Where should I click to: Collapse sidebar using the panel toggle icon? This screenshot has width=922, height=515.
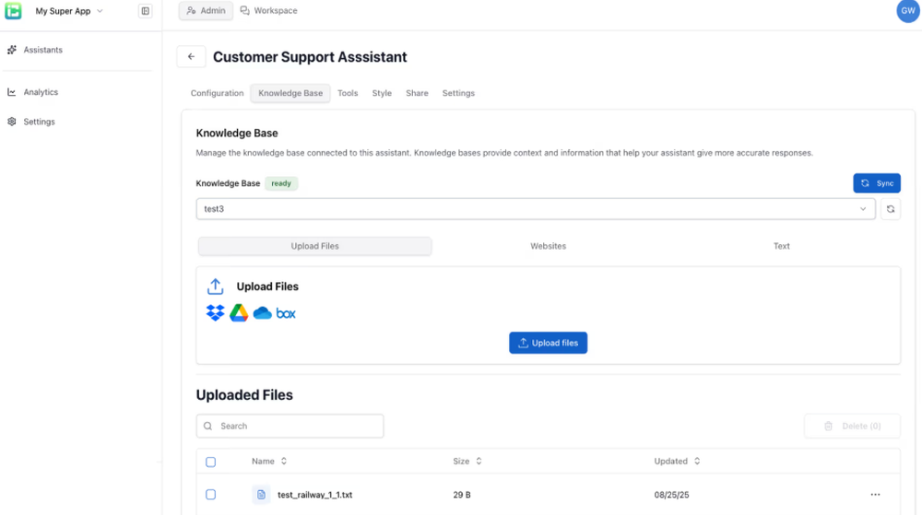(x=145, y=11)
